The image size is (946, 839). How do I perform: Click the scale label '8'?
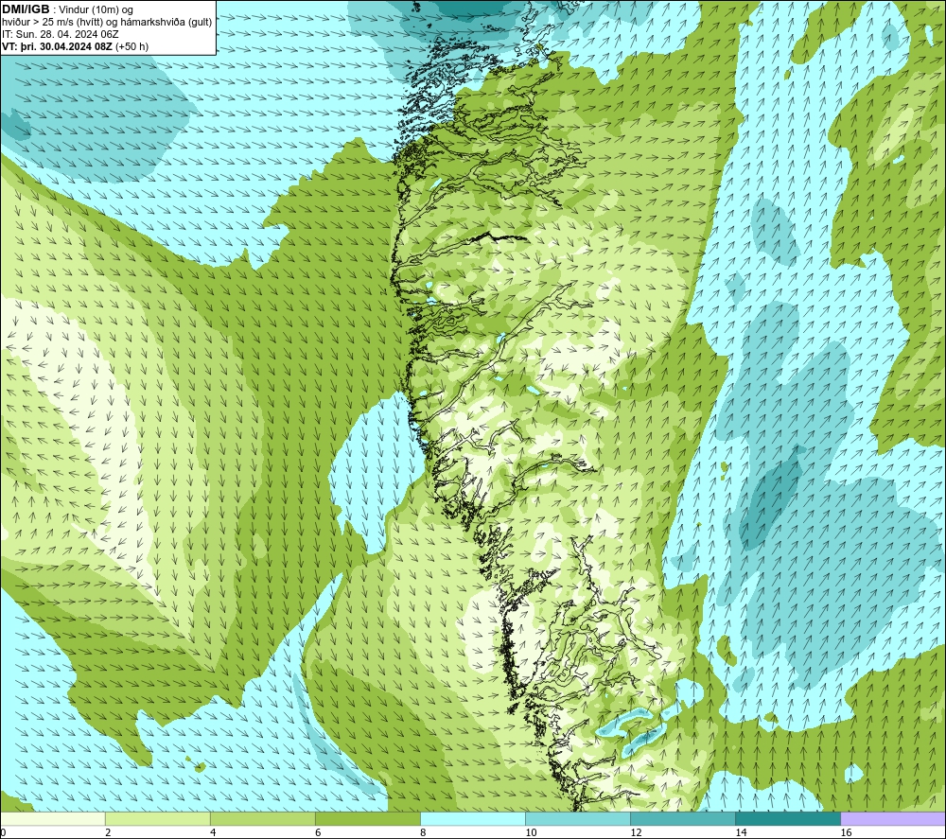422,833
